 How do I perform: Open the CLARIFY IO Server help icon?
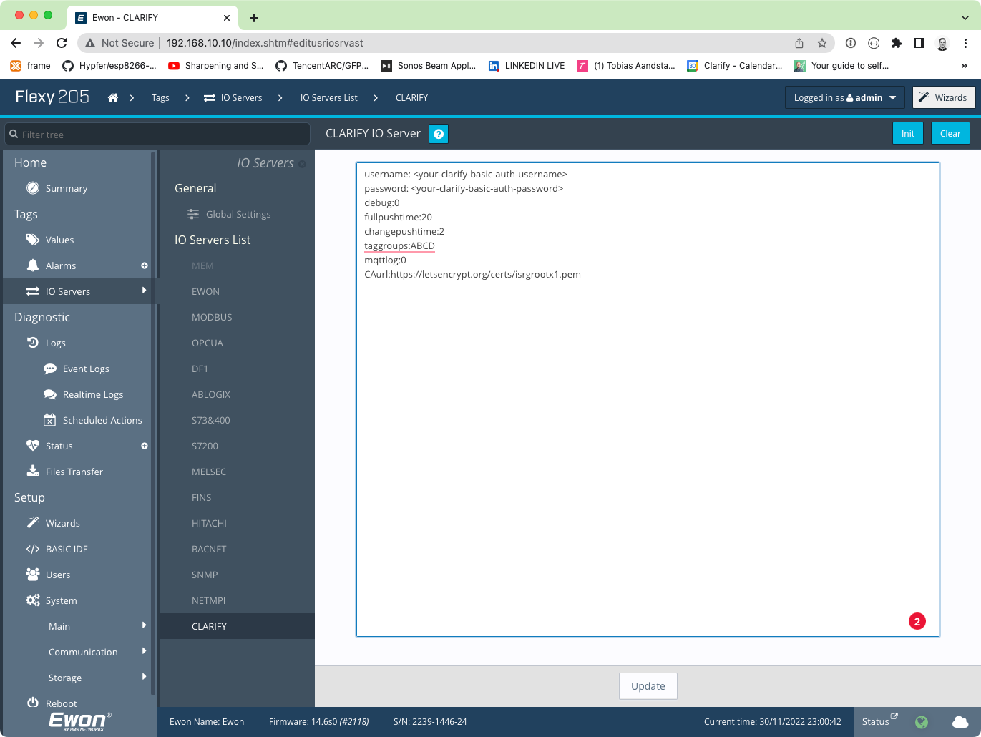[439, 134]
